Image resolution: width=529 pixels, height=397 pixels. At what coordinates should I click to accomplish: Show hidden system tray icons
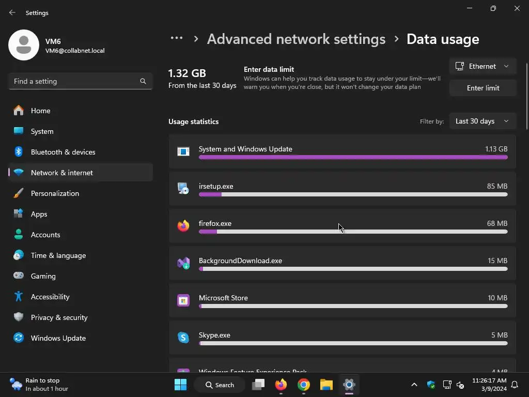tap(414, 385)
